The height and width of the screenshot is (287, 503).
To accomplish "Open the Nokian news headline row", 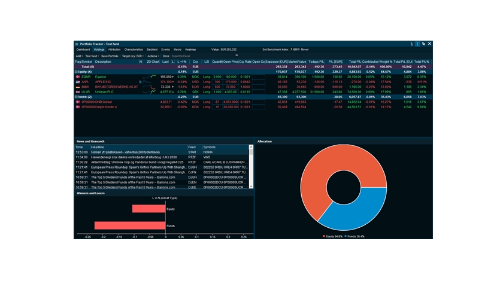I will pos(137,152).
